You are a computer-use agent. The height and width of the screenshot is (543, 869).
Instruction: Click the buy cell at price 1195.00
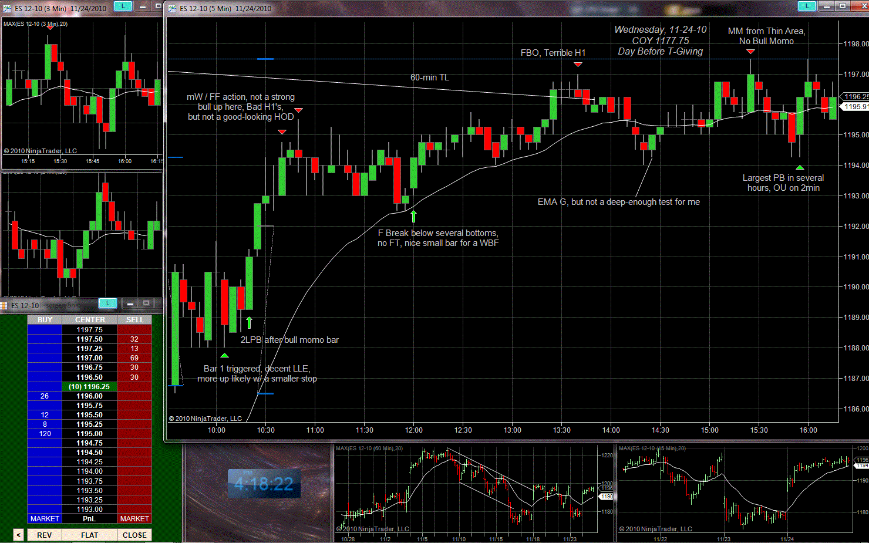coord(45,433)
